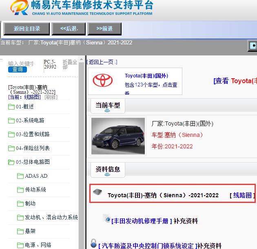257x249 pixels.
Task: Refresh tree with [刷新] link
Action: pos(51,97)
